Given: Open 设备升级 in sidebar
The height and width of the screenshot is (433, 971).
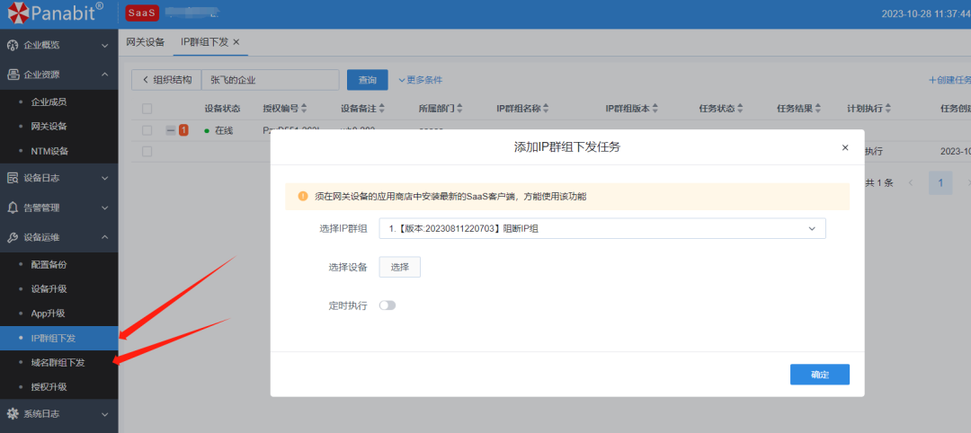Looking at the screenshot, I should [x=49, y=289].
